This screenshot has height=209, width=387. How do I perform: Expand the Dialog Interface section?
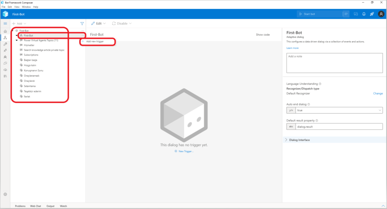[286, 140]
